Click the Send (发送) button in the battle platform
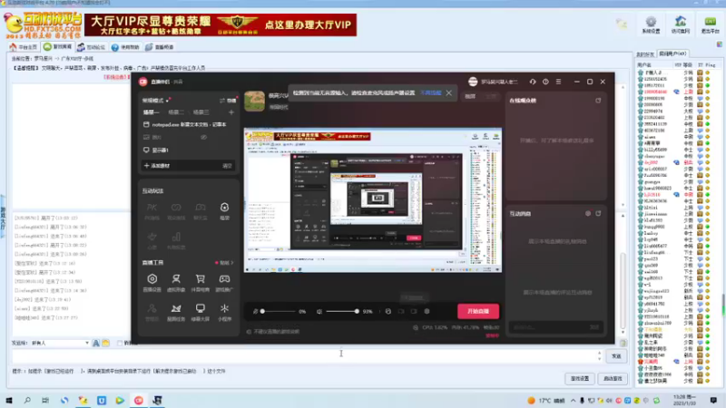Screen dimensions: 726x408 pos(616,356)
